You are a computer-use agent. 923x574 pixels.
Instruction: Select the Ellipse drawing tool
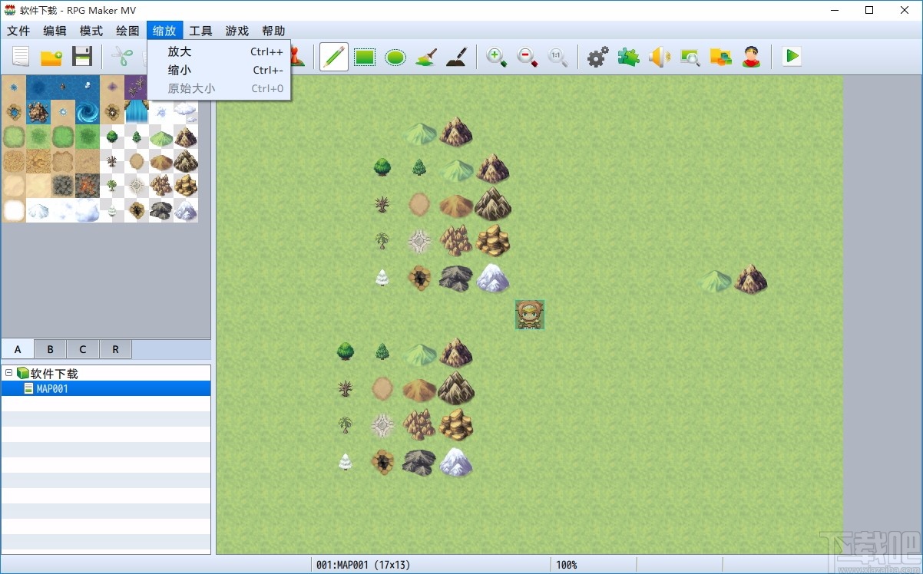click(395, 57)
